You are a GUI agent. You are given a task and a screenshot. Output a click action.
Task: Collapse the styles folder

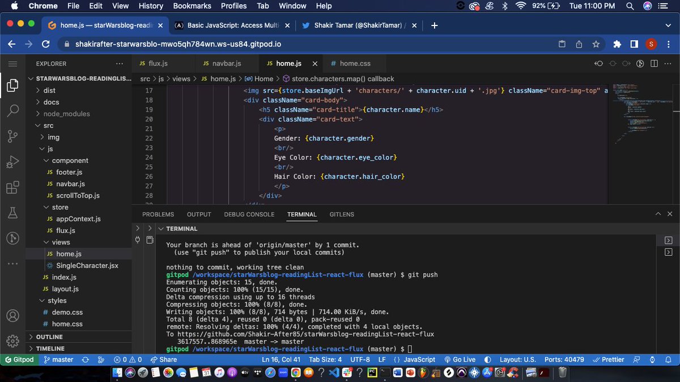78,301
